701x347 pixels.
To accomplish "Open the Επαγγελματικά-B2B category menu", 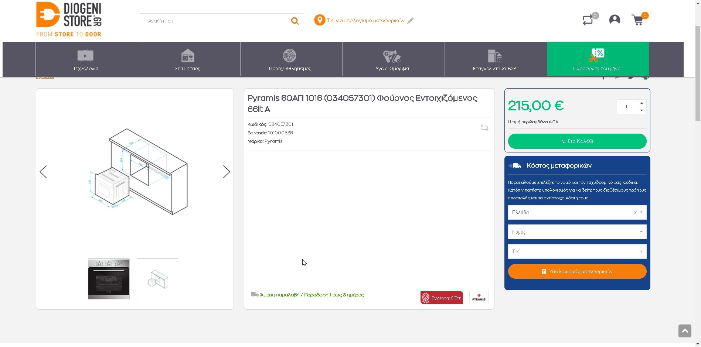I will coord(496,59).
